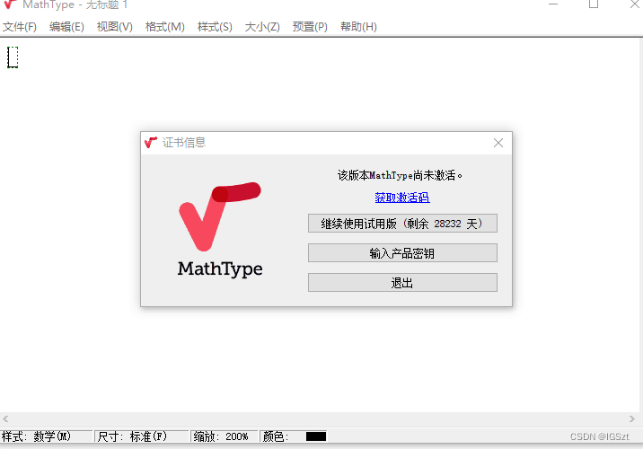Close the MathType main window
Image resolution: width=643 pixels, height=449 pixels.
pos(634,4)
